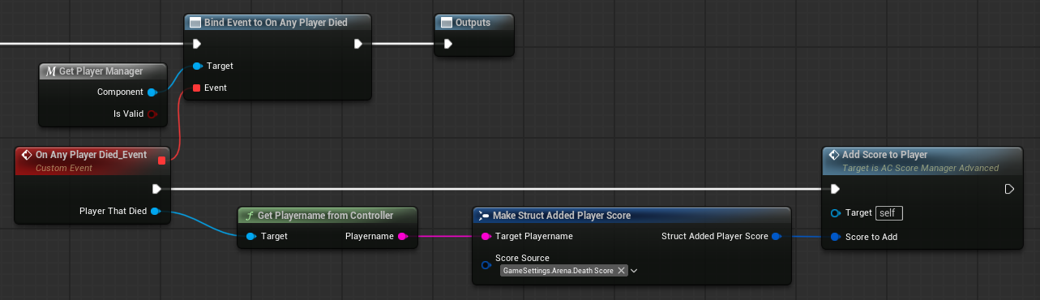Screen dimensions: 1040x300
Task: Click red delegate pin on On Any Player Died_Event
Action: [x=161, y=161]
